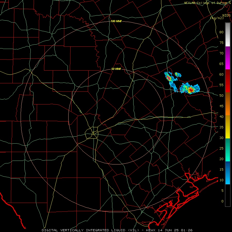Click the small isolated cell northeast of magenta storm
Image resolution: width=232 pixels, height=232 pixels.
click(x=178, y=74)
